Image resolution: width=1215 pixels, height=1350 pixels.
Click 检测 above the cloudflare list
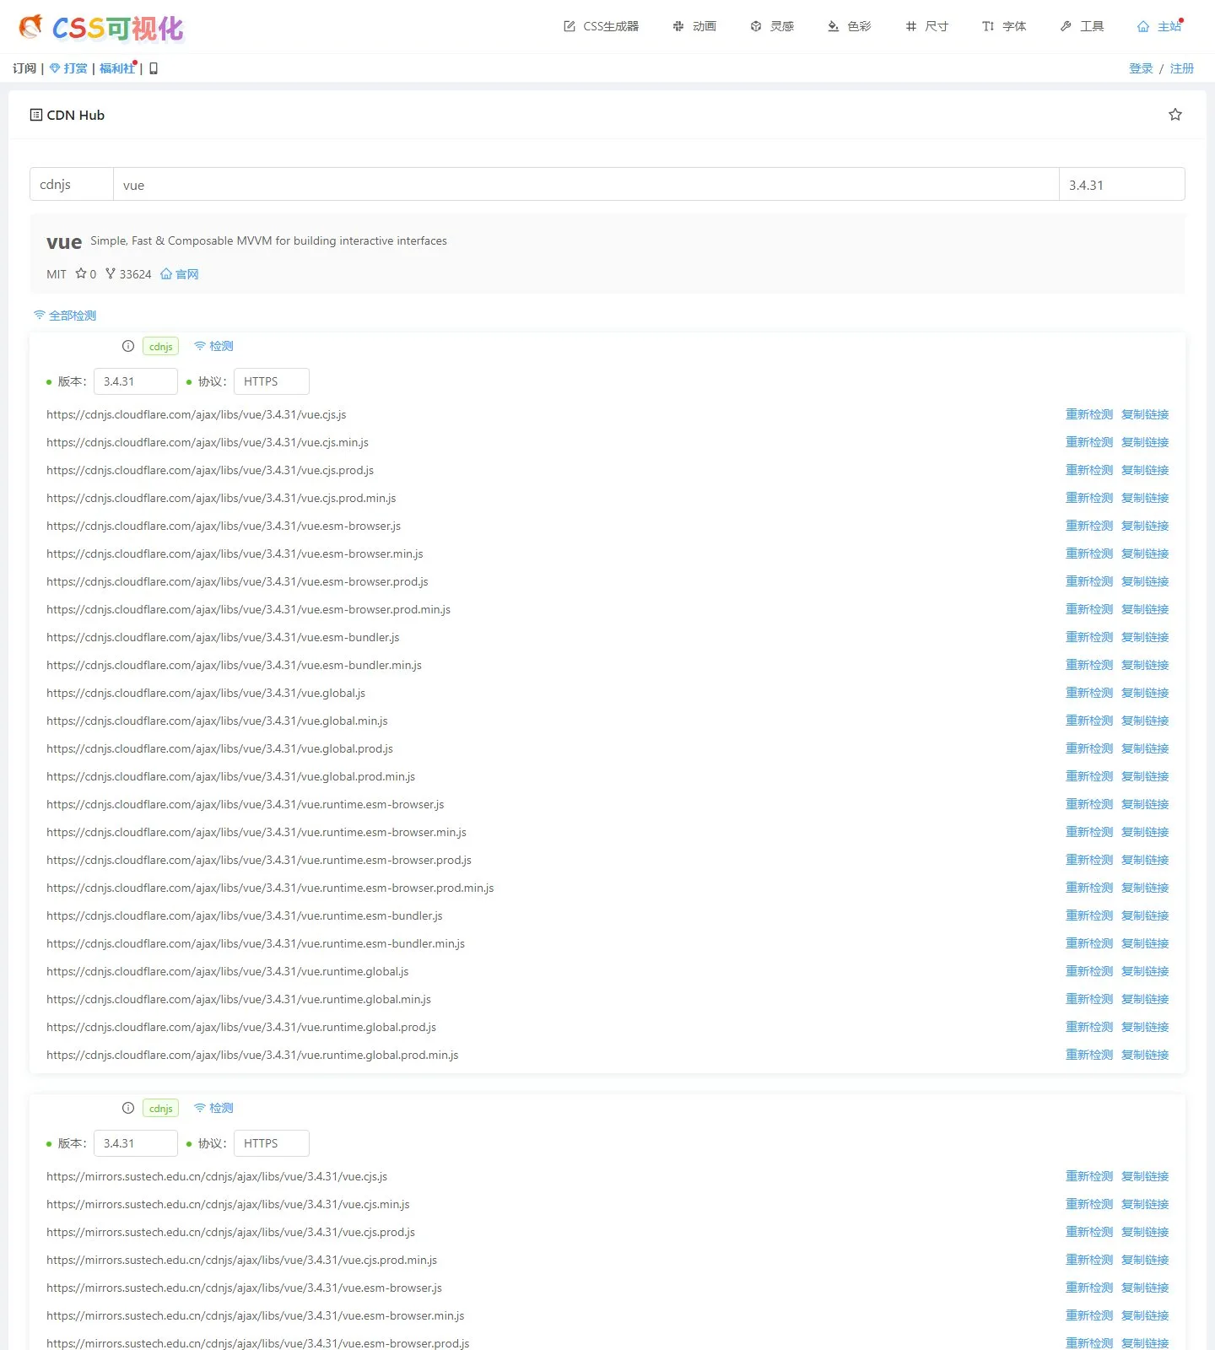(x=213, y=346)
